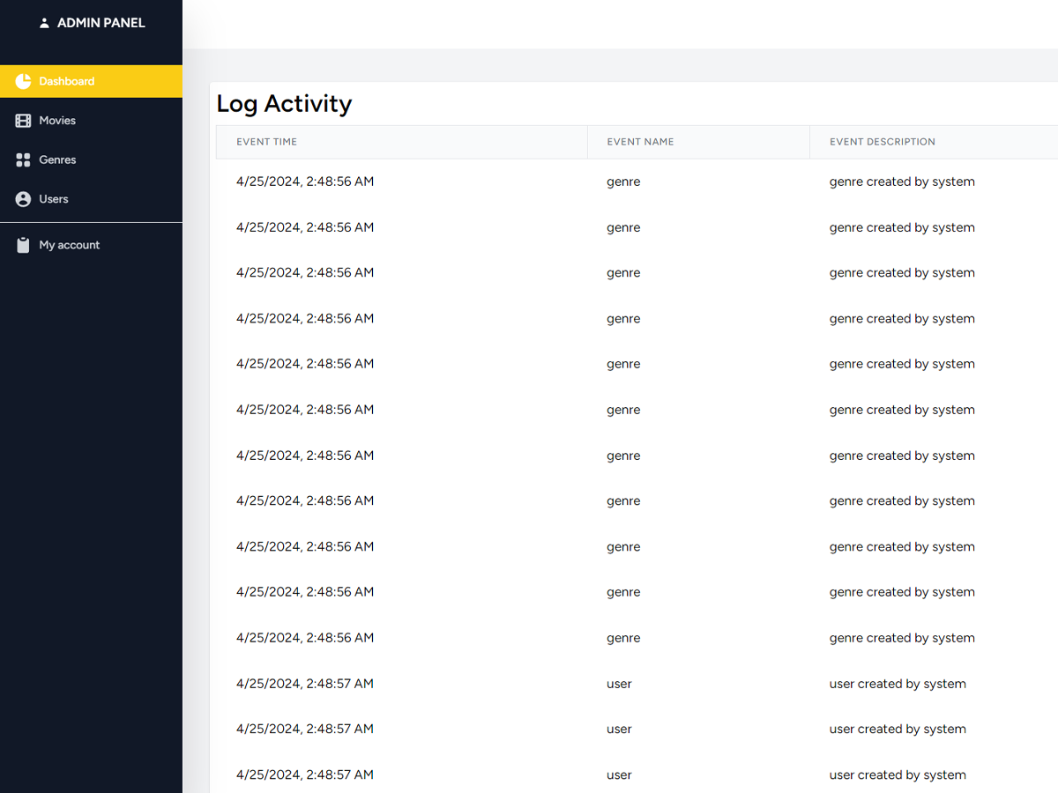
Task: Click the first "user created by system" description
Action: click(898, 684)
